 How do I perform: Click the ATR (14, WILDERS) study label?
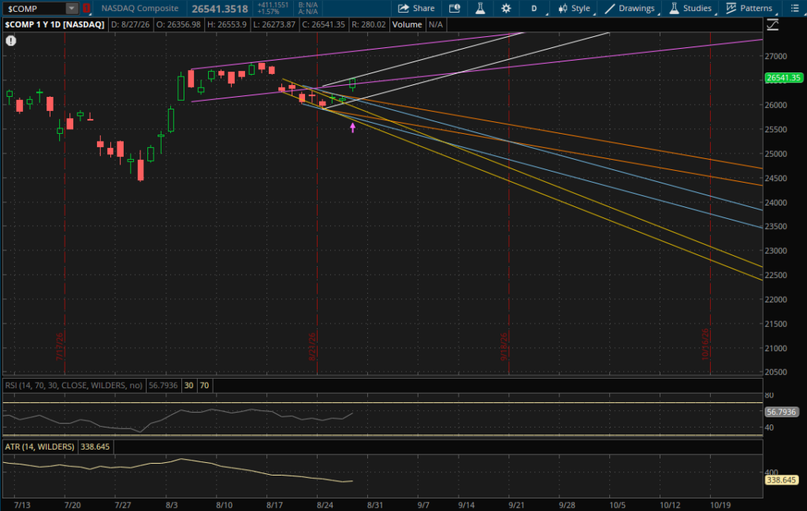[x=39, y=446]
